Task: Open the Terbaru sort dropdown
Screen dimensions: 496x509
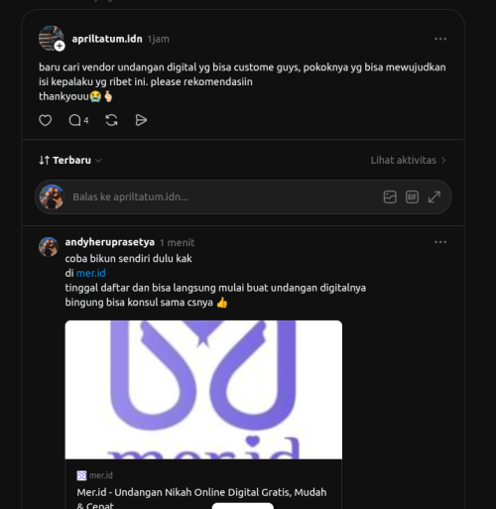Action: pos(70,161)
